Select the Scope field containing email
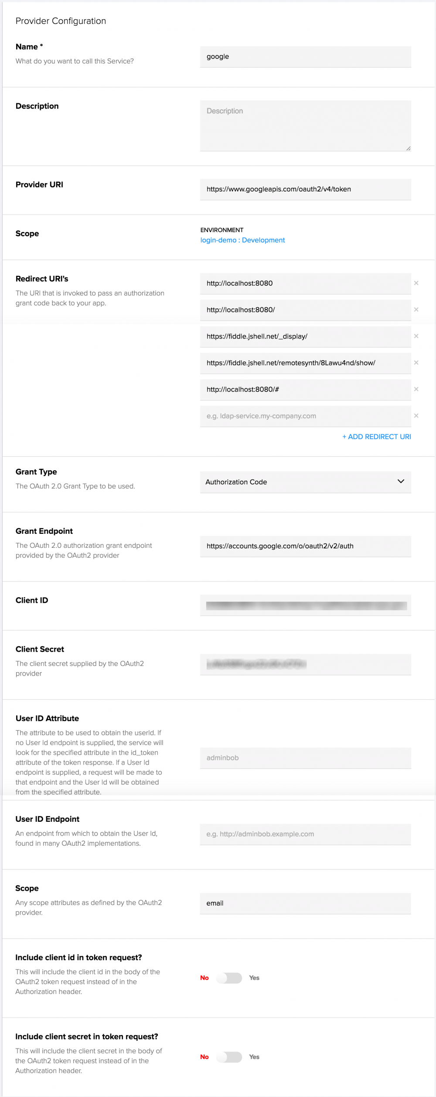This screenshot has width=436, height=1097. point(305,903)
